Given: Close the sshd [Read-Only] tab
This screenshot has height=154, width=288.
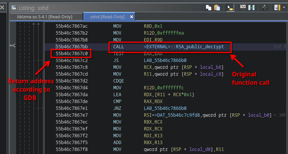Looking at the screenshot, I should tap(132, 17).
